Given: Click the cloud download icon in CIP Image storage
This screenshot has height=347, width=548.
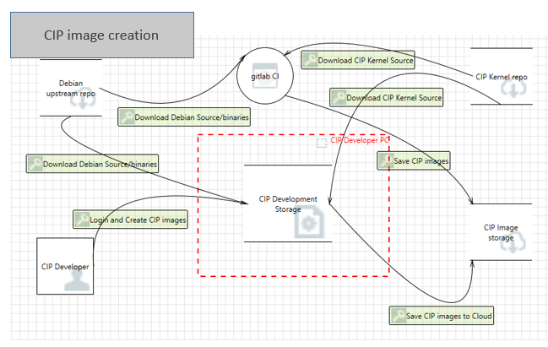Looking at the screenshot, I should pyautogui.click(x=513, y=243).
